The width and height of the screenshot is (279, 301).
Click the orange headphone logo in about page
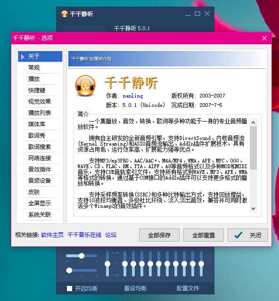point(85,86)
